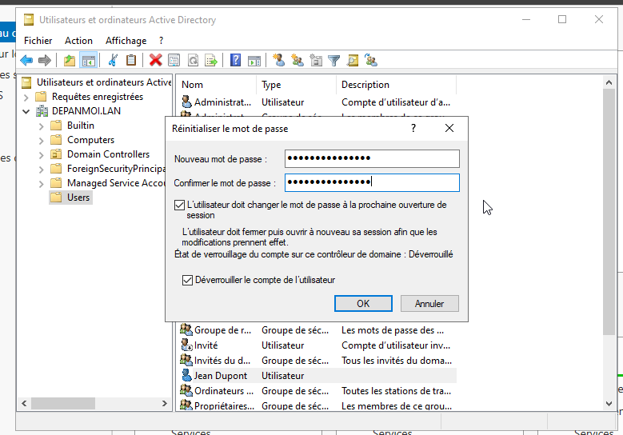This screenshot has height=435, width=623.
Task: Open the Action menu
Action: [x=78, y=41]
